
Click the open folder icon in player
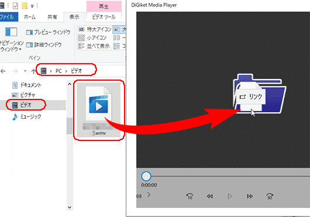pos(260,94)
